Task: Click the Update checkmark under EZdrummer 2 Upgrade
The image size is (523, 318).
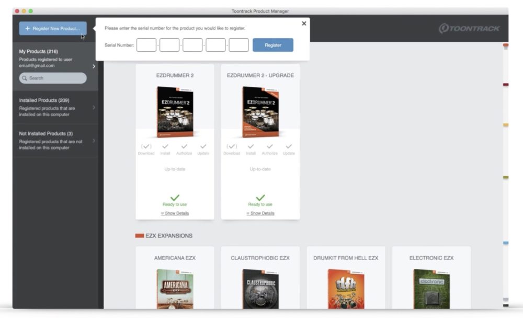Action: 289,147
